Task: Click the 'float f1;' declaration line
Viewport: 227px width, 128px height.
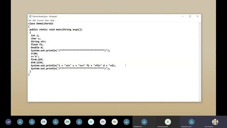Action: point(37,44)
